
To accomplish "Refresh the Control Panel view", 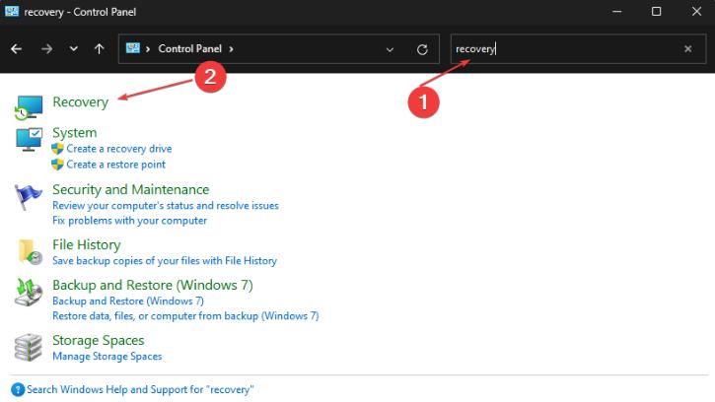I will [422, 49].
